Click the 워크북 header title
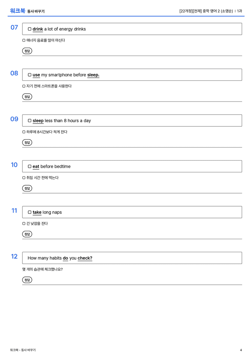The width and height of the screenshot is (252, 357). click(x=17, y=11)
